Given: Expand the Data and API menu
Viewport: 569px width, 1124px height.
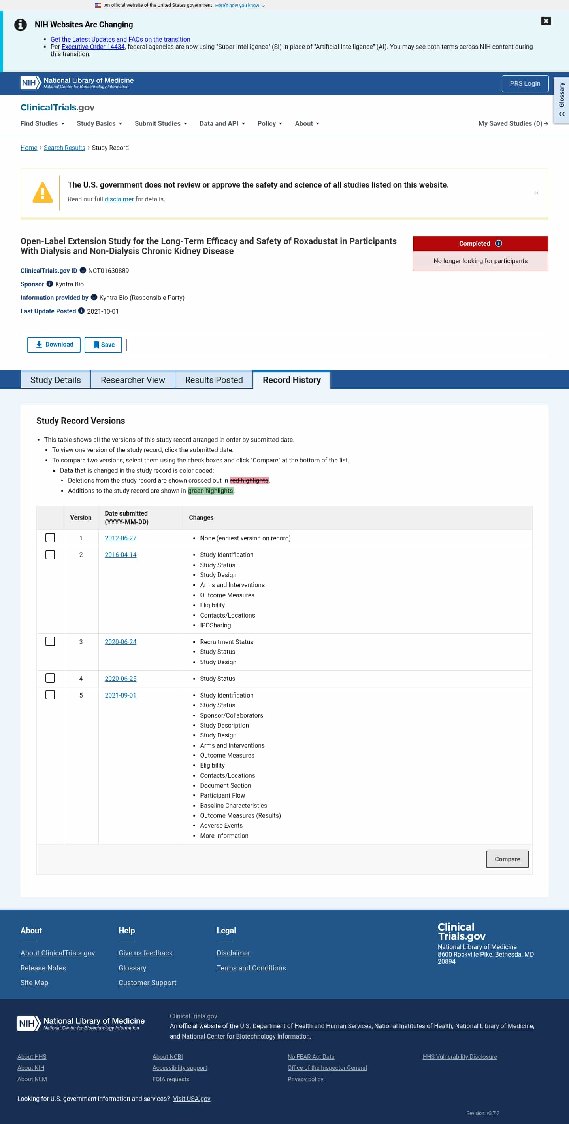Looking at the screenshot, I should tap(222, 123).
